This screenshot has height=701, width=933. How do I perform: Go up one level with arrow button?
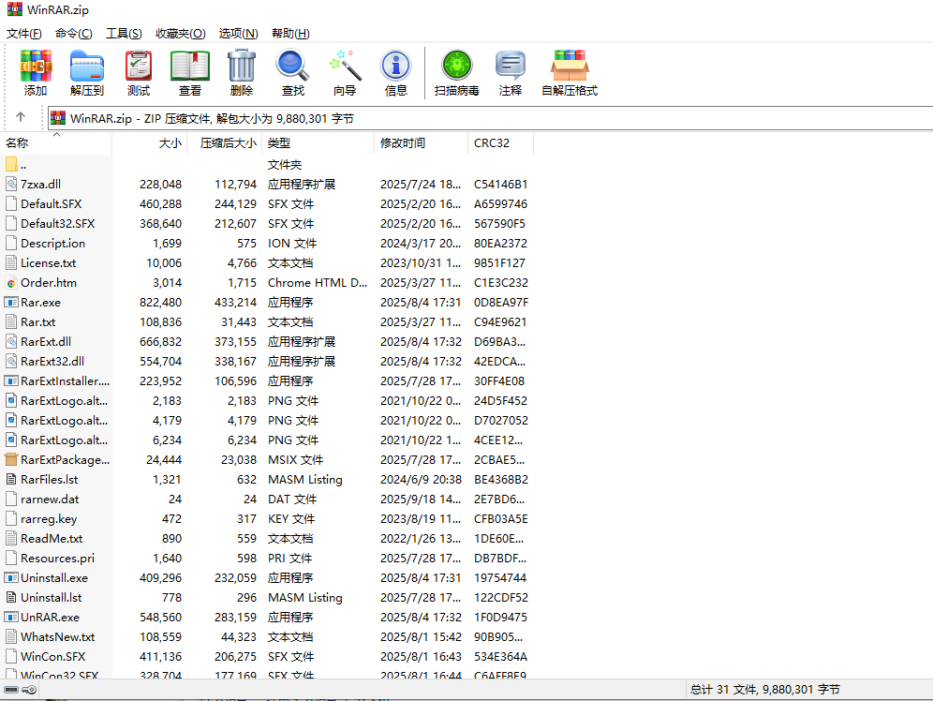(x=21, y=117)
